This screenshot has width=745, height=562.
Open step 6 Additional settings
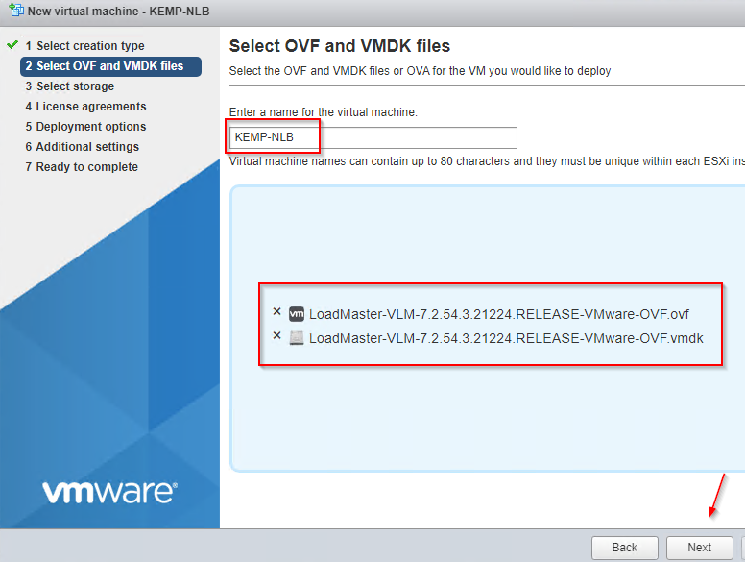click(83, 146)
